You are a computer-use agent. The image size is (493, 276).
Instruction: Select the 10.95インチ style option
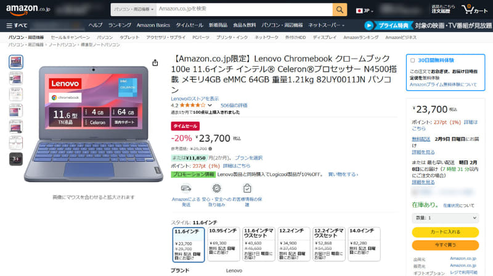(x=224, y=244)
